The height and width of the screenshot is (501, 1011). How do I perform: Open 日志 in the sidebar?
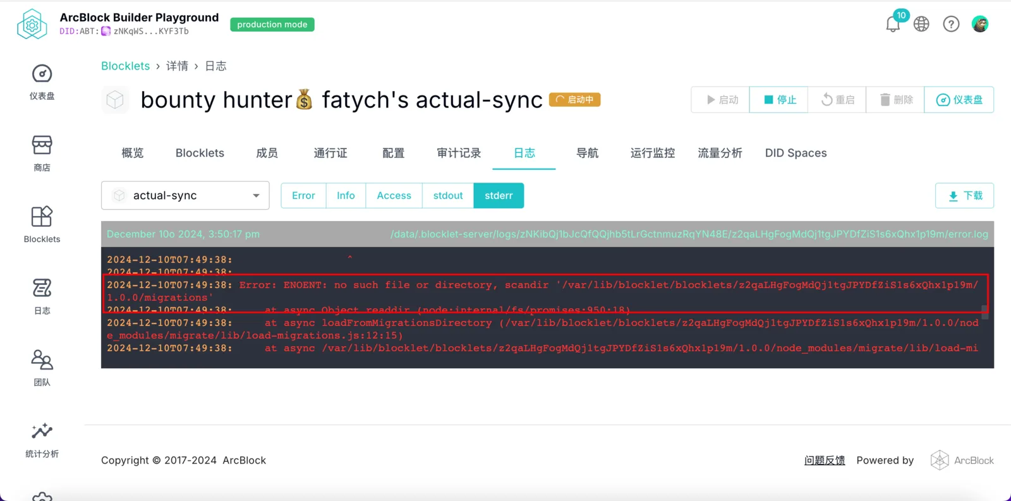click(x=42, y=296)
